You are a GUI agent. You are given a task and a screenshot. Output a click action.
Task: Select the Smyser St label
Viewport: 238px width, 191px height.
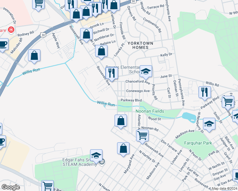(220, 172)
